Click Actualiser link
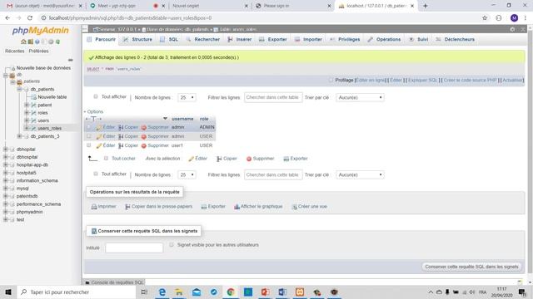Image resolution: width=533 pixels, height=299 pixels. click(513, 81)
